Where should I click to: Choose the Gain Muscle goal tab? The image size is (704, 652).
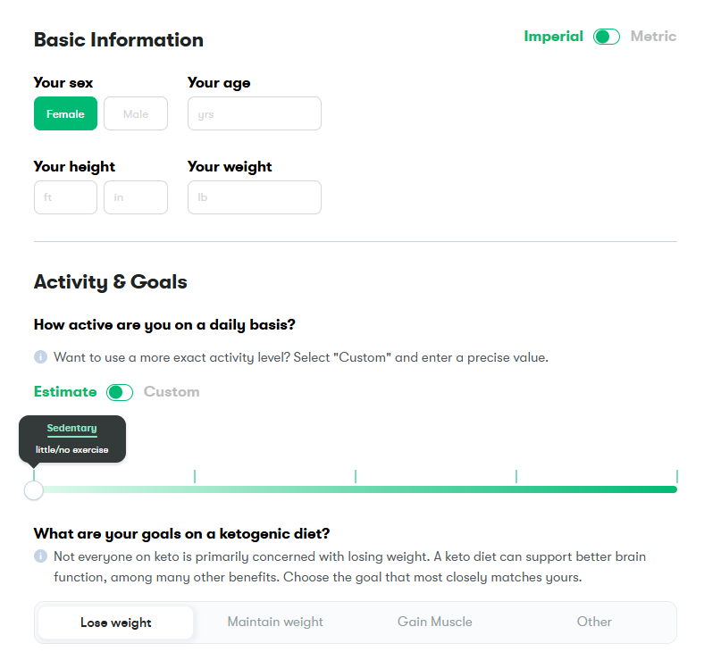click(434, 622)
